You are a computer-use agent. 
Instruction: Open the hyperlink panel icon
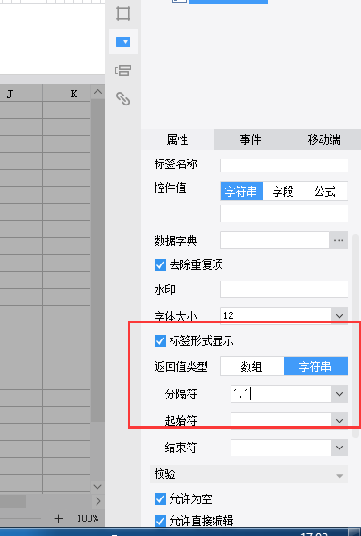[123, 99]
